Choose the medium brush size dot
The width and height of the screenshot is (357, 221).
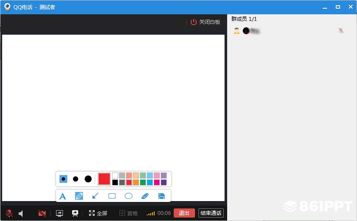click(76, 179)
